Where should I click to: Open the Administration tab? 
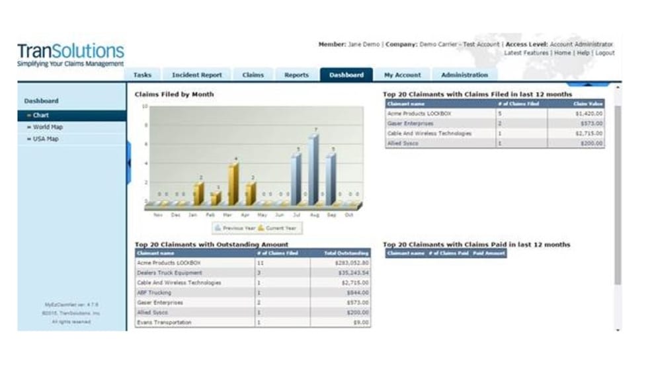[464, 75]
